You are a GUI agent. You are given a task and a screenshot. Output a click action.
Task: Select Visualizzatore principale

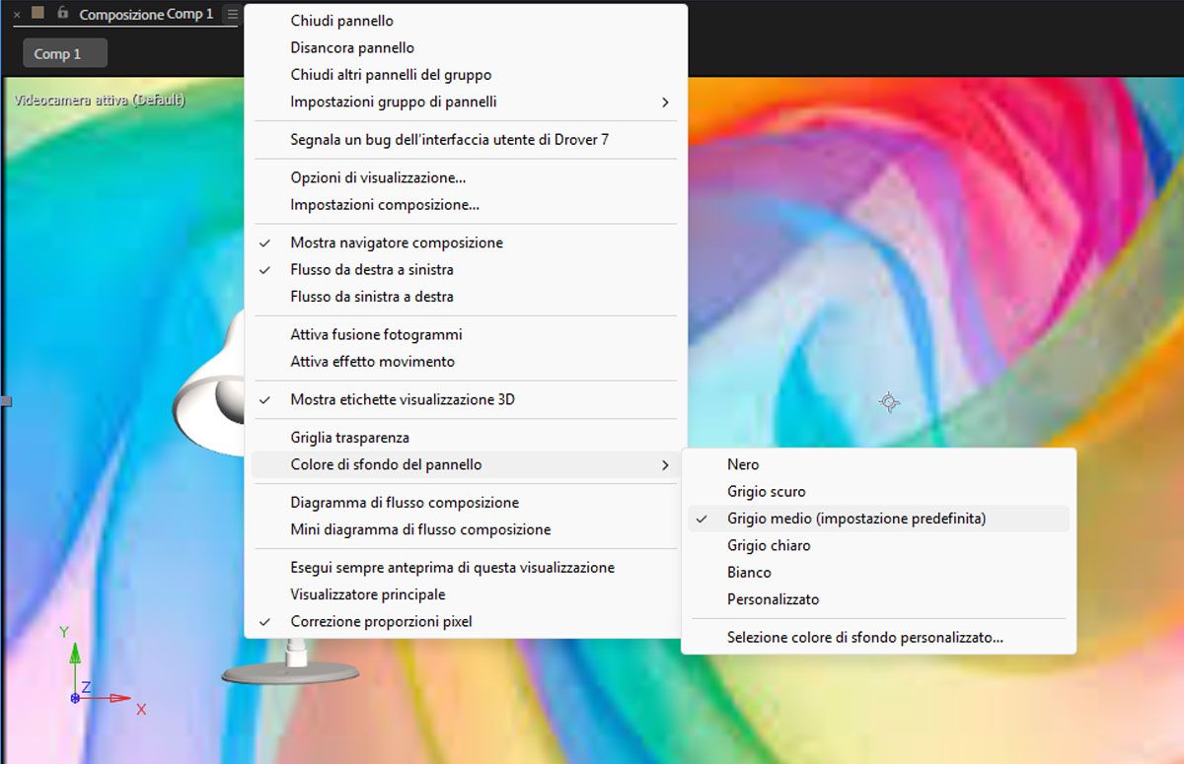click(466, 594)
